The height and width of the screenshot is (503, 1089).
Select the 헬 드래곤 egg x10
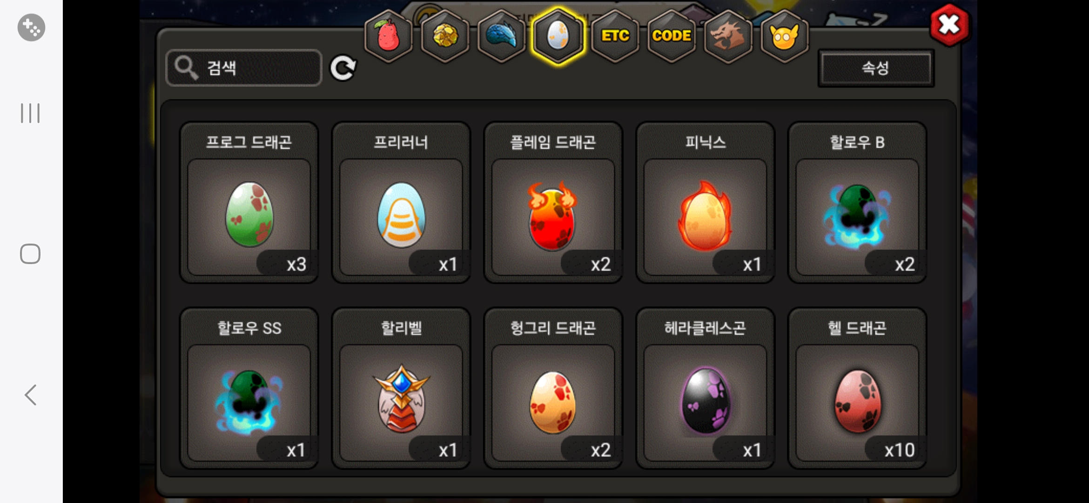(857, 388)
